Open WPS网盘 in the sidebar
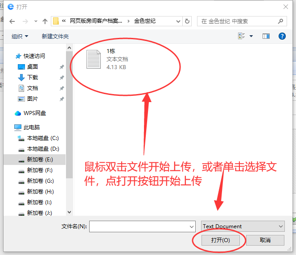Viewport: 296px width, 255px height. click(x=34, y=113)
